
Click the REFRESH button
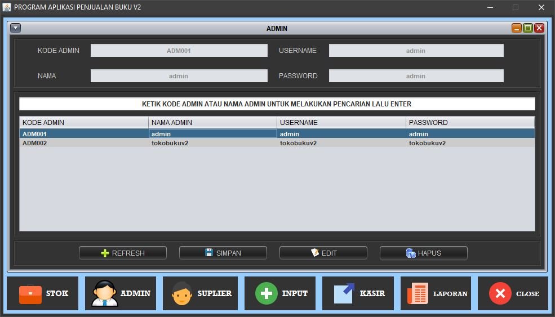[x=123, y=253]
